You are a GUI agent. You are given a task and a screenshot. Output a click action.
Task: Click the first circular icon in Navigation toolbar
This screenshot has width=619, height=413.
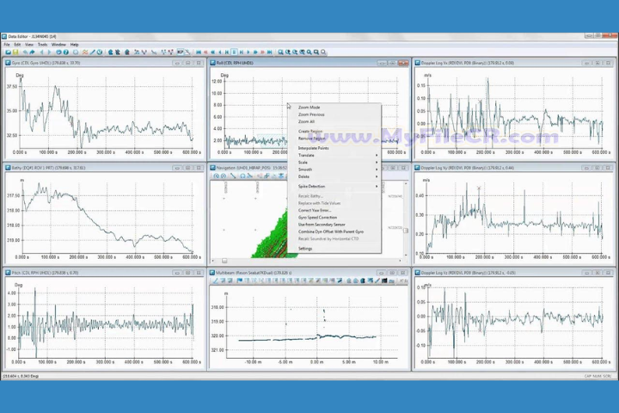(x=217, y=176)
